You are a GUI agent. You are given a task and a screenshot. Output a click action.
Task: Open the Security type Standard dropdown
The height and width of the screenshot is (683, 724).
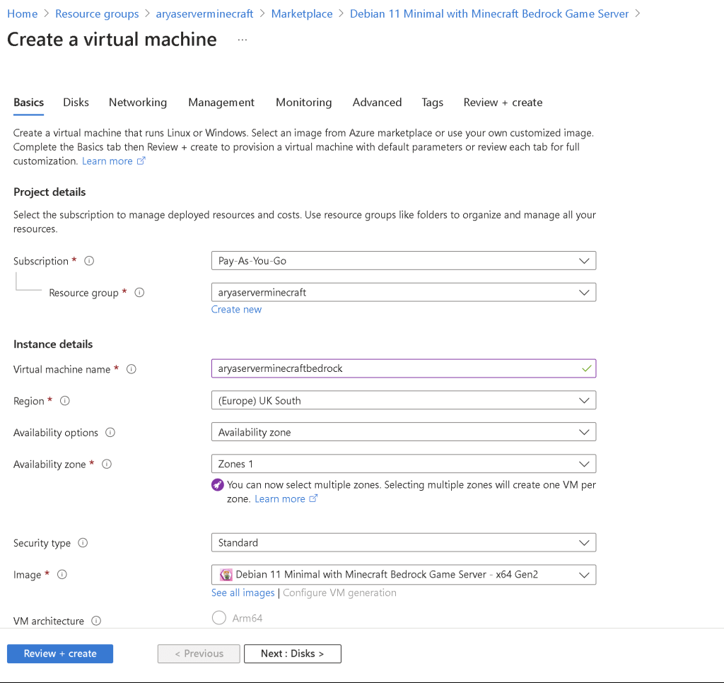click(404, 542)
